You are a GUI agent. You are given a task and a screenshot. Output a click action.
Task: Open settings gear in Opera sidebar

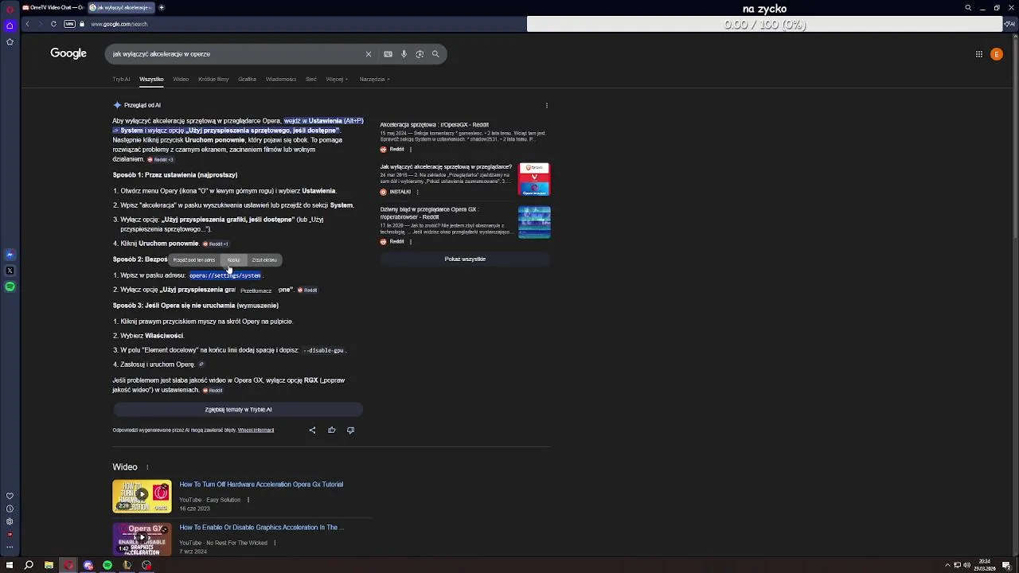tap(10, 521)
